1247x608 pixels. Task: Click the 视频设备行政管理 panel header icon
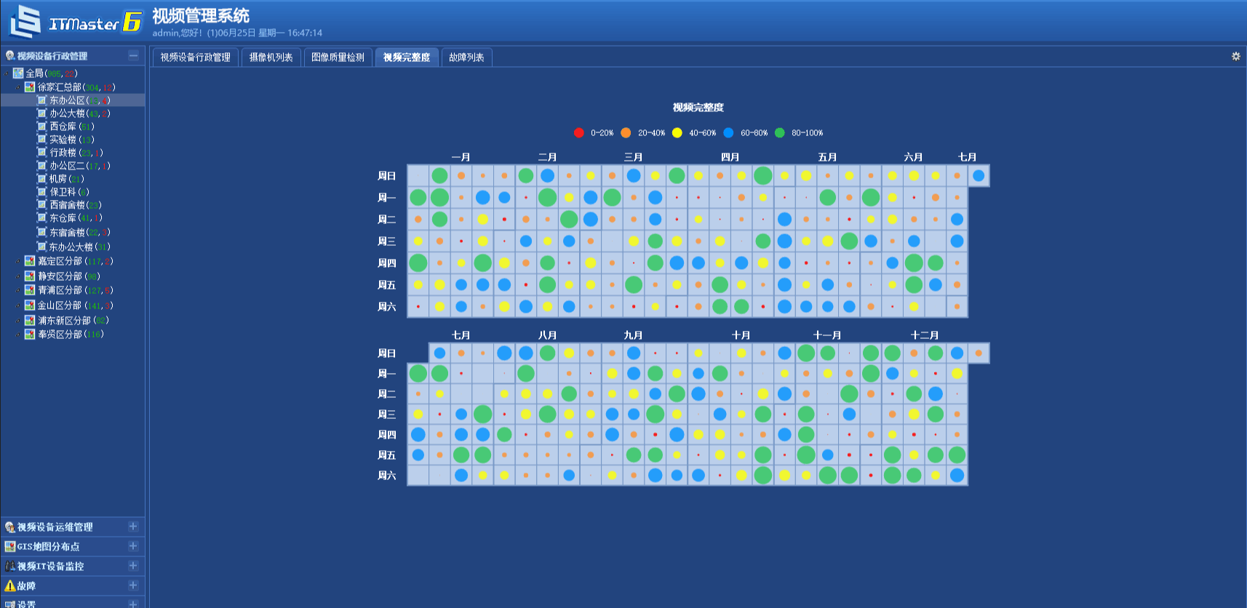pyautogui.click(x=10, y=55)
